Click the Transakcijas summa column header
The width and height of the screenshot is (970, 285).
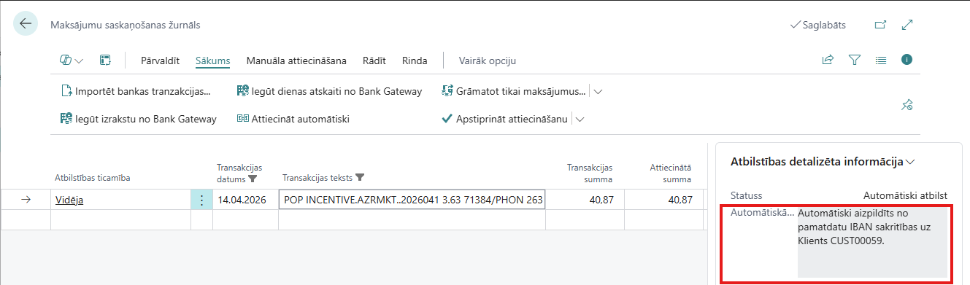click(590, 173)
